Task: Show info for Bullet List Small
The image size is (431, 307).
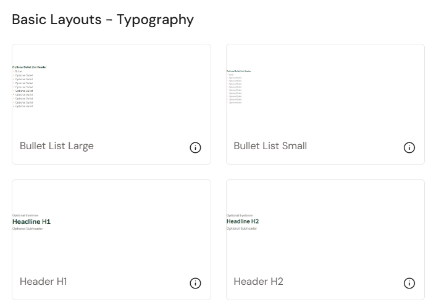Action: point(409,147)
